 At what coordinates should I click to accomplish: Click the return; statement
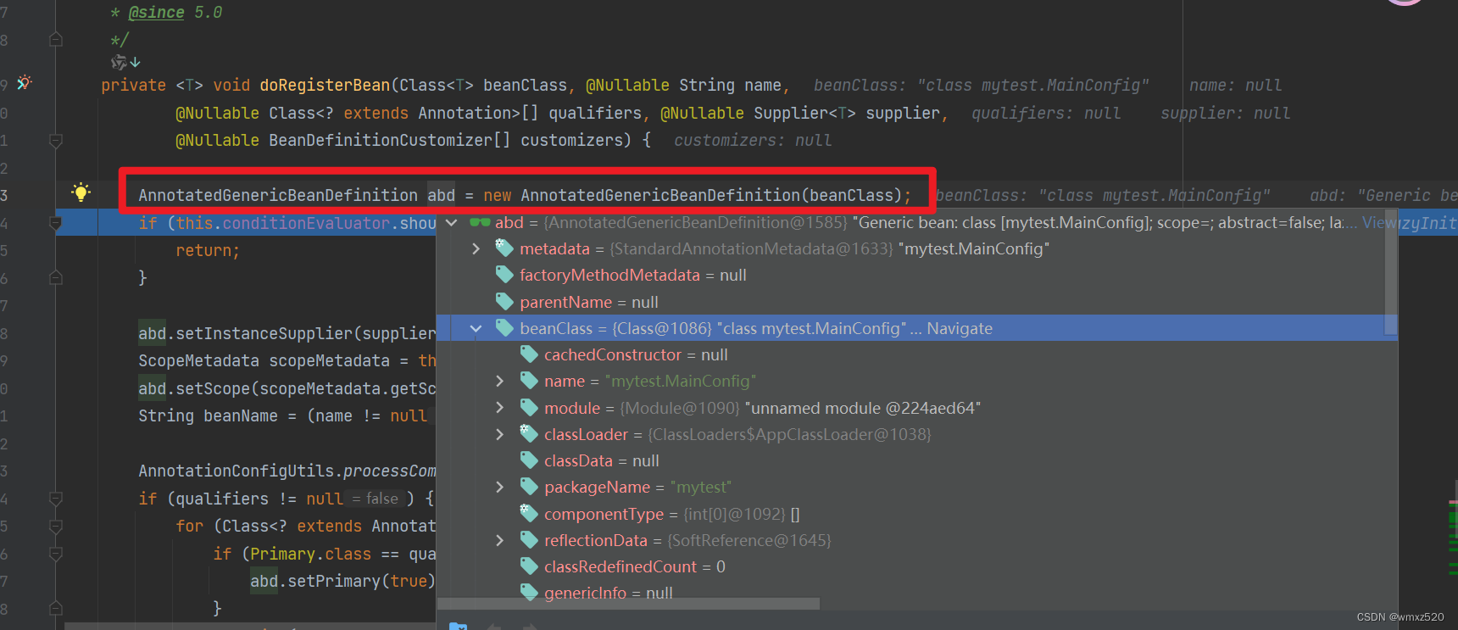pos(208,250)
